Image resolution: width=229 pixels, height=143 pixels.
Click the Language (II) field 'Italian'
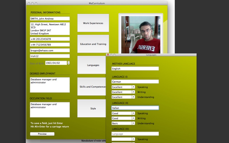[135, 108]
